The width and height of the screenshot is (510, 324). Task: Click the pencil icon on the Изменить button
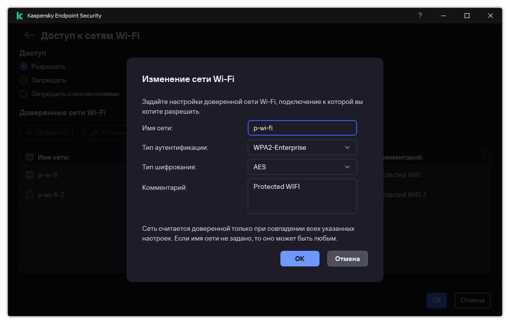coord(93,132)
